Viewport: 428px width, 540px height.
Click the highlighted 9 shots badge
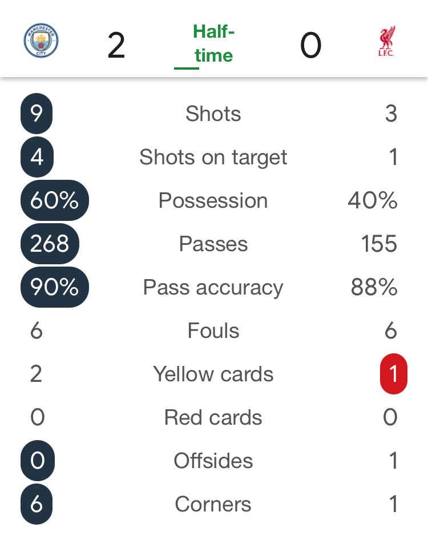[x=37, y=114]
